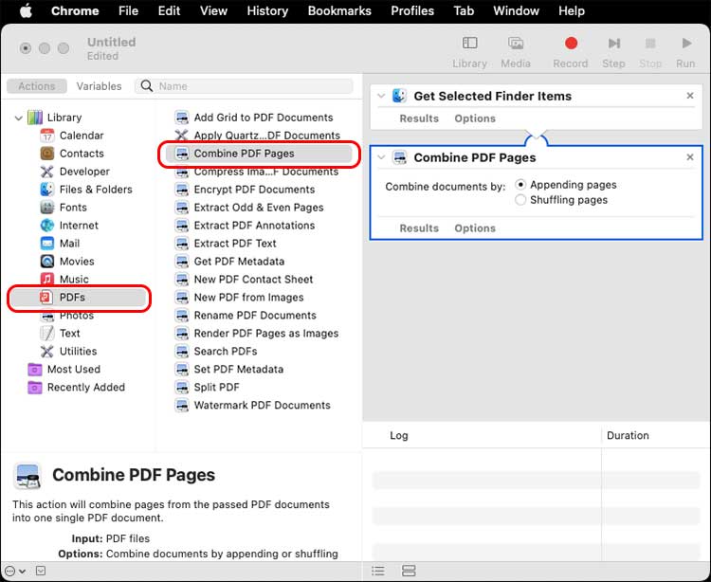The width and height of the screenshot is (711, 582).
Task: Start recording with the Record button
Action: coord(571,52)
